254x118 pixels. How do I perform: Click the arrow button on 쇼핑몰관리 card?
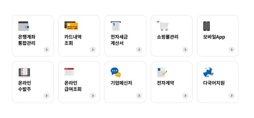click(185, 50)
